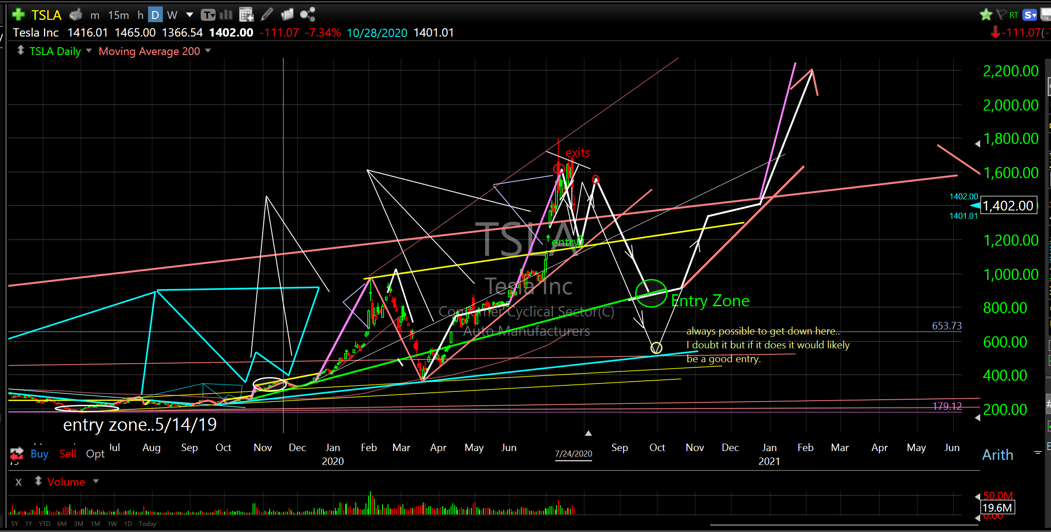Click the blue Buy button
Image resolution: width=1051 pixels, height=532 pixels.
39,454
